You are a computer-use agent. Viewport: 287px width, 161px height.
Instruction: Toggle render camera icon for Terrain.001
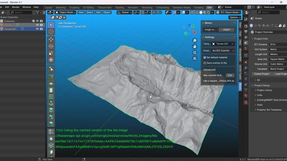41,29
